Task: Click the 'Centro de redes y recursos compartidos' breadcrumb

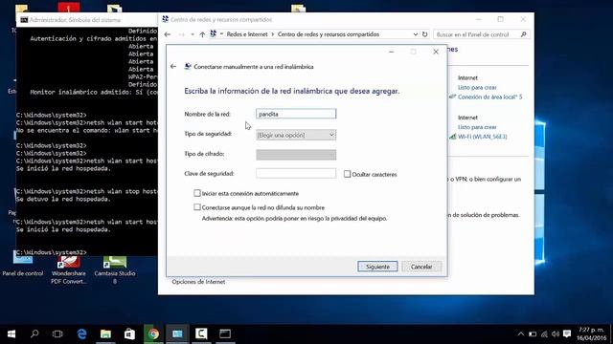Action: pos(329,34)
